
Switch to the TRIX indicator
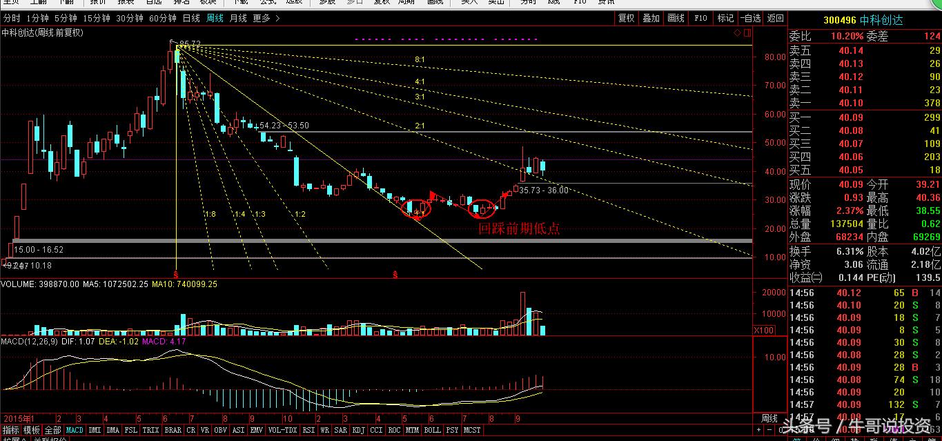point(150,430)
